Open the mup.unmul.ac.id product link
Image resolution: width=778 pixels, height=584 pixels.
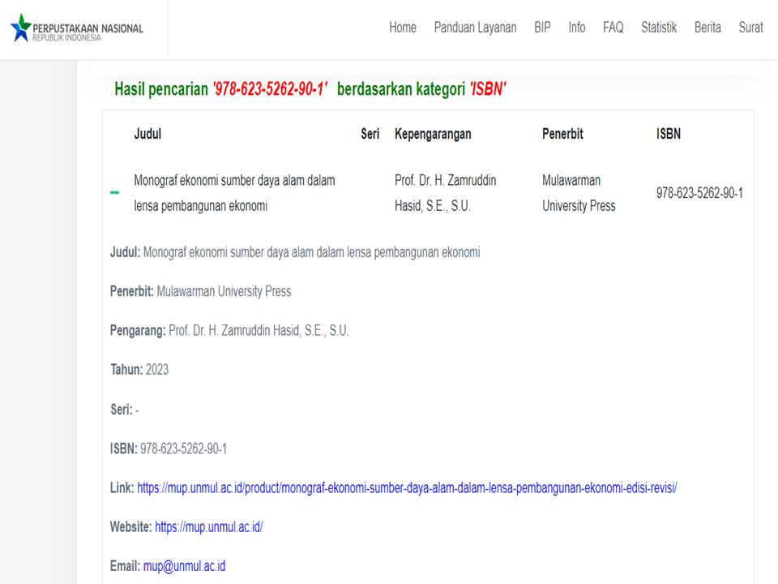[407, 487]
